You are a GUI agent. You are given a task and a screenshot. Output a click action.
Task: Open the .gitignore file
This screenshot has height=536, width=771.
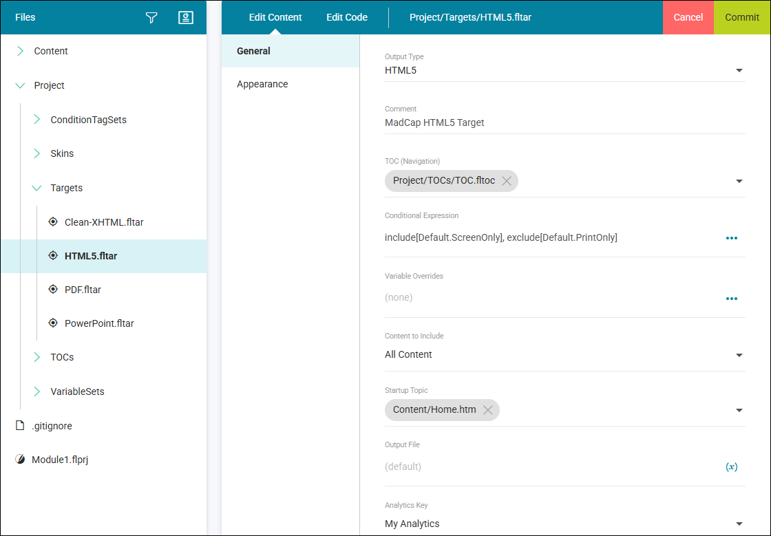52,426
